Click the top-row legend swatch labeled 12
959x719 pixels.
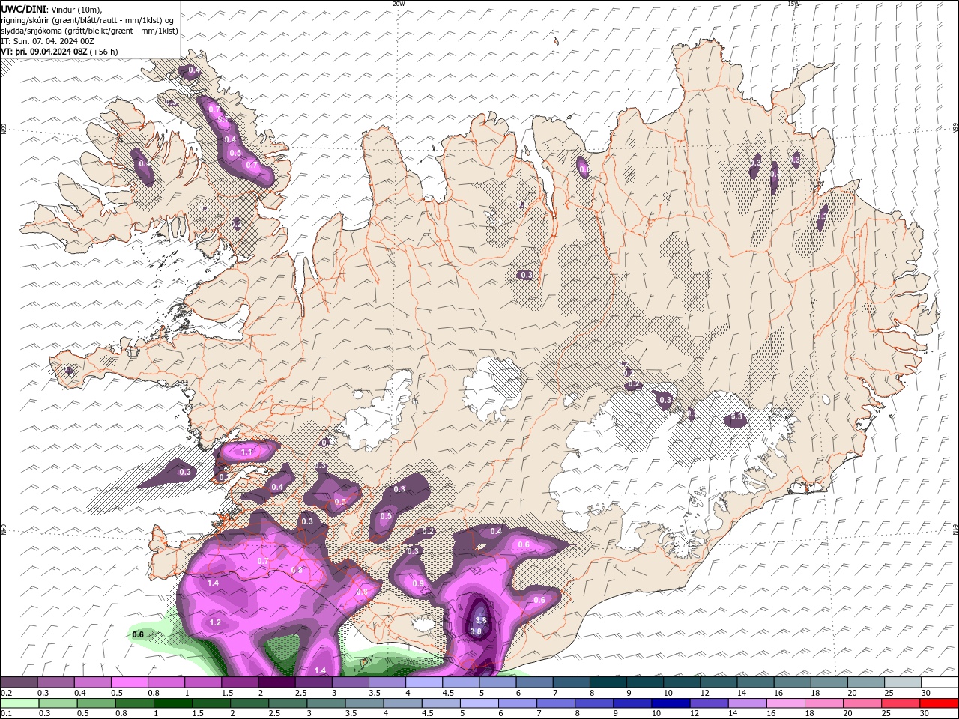click(x=719, y=682)
